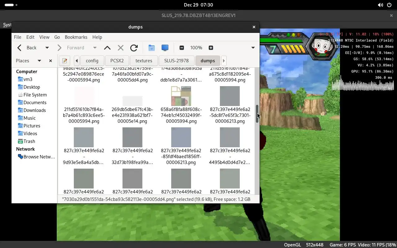Toggle the location text entry pencil icon
Image resolution: width=397 pixels, height=248 pixels.
point(65,61)
